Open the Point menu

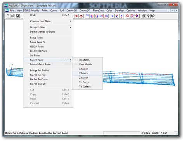pos(45,10)
